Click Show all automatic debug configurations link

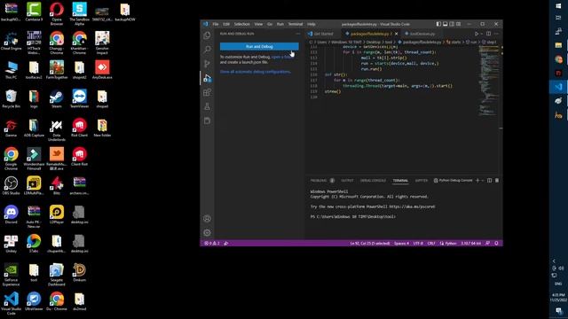[256, 72]
